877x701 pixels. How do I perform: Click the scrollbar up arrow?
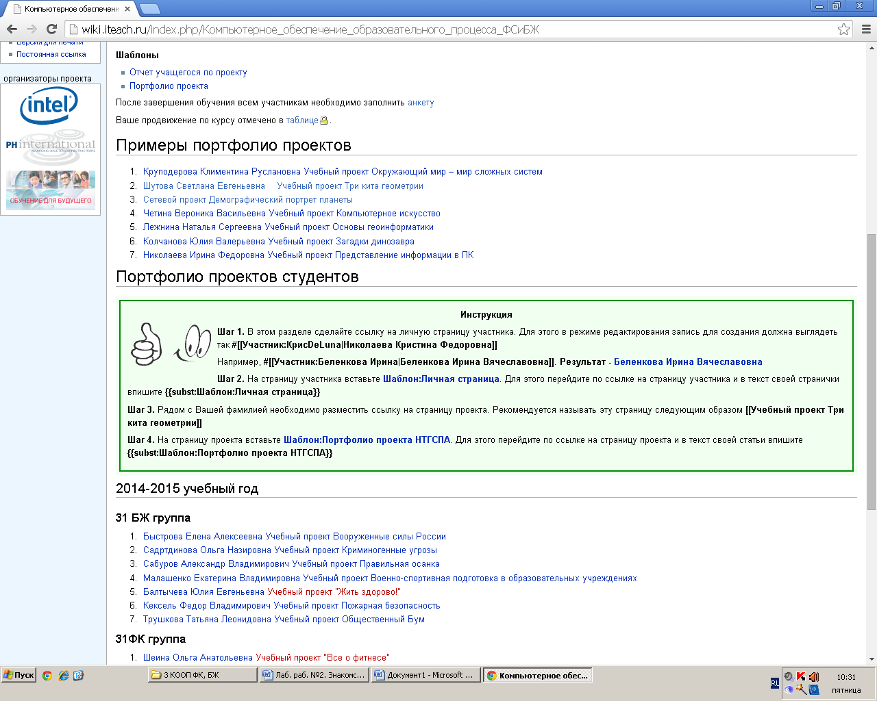[x=872, y=48]
